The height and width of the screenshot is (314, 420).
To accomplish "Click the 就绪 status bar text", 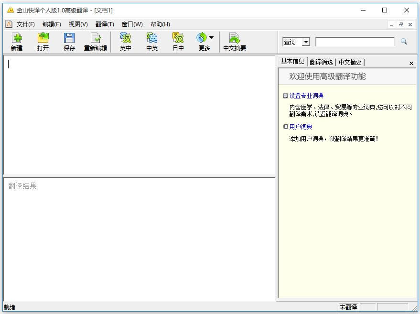I will tap(10, 307).
